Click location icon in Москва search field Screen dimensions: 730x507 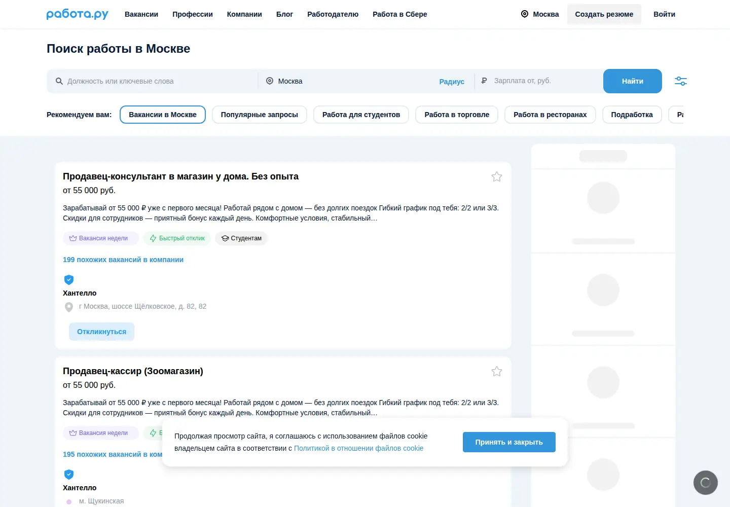pyautogui.click(x=270, y=81)
